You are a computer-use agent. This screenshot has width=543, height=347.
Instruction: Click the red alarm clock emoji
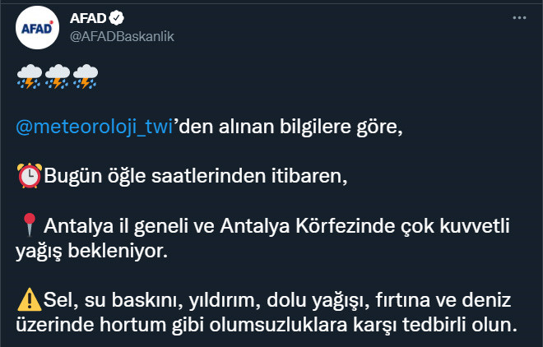click(30, 175)
